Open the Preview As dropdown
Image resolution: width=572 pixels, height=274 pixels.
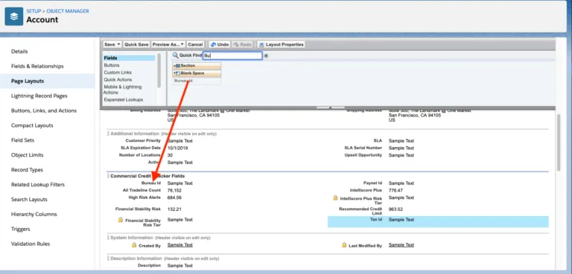click(168, 45)
